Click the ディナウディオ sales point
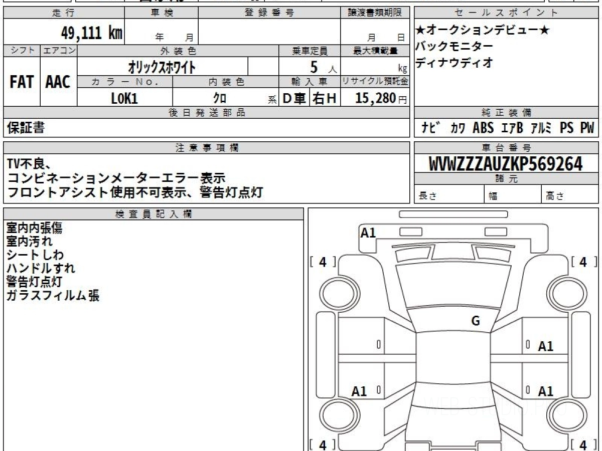Image resolution: width=602 pixels, height=451 pixels. pos(455,63)
